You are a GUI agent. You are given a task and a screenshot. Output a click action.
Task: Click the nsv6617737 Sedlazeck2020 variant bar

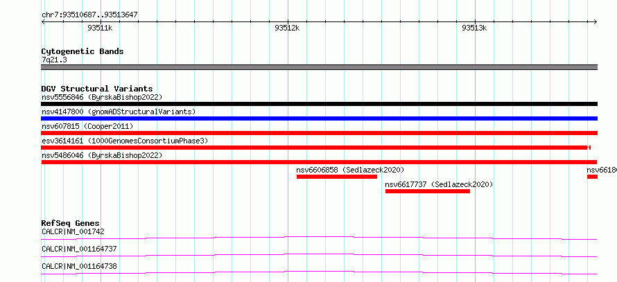(428, 191)
